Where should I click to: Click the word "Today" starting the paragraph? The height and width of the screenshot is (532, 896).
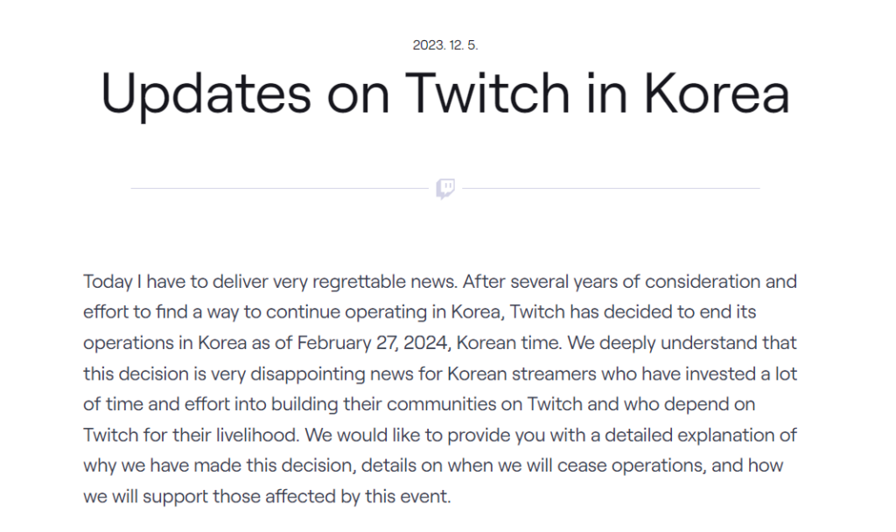coord(105,282)
